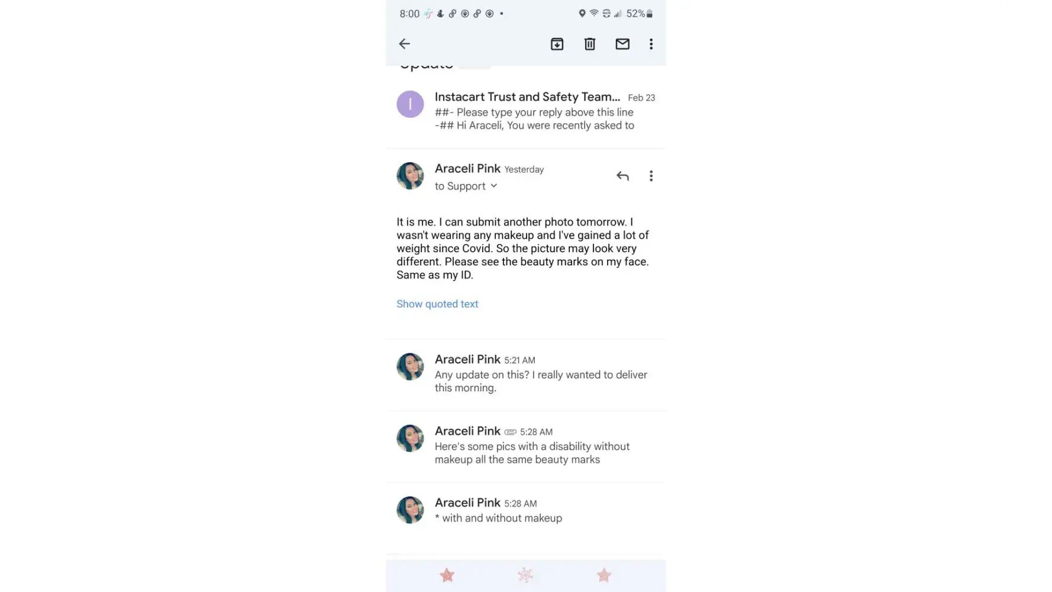Tap the right star at bottom bar
The image size is (1052, 592).
click(x=604, y=575)
